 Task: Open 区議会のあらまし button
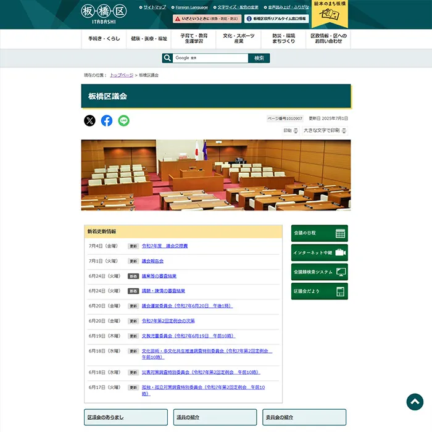pyautogui.click(x=126, y=417)
